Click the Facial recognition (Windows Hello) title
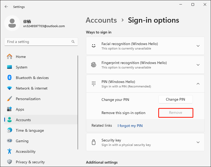211x167 pixels. (130, 44)
